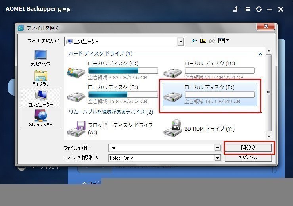293x206 pixels.
Task: Click the F: drive usage bar
Action: pos(220,94)
